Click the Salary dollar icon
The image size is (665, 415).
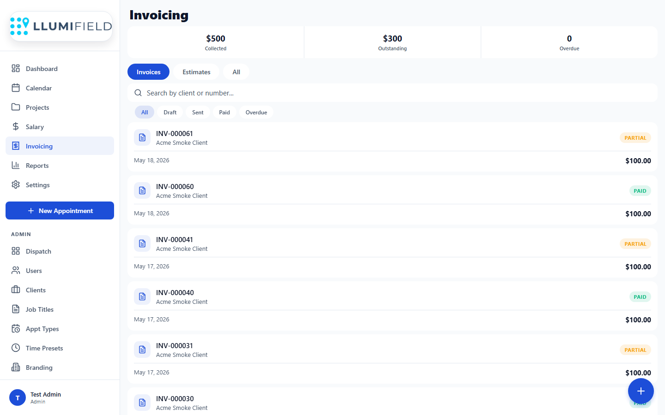[16, 126]
